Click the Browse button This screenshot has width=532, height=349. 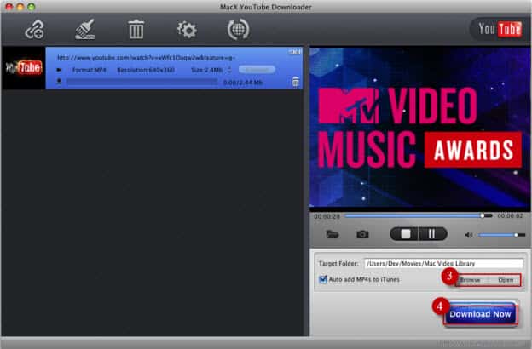pyautogui.click(x=470, y=280)
